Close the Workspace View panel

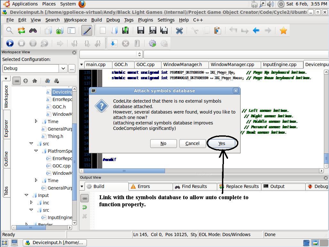tap(74, 53)
